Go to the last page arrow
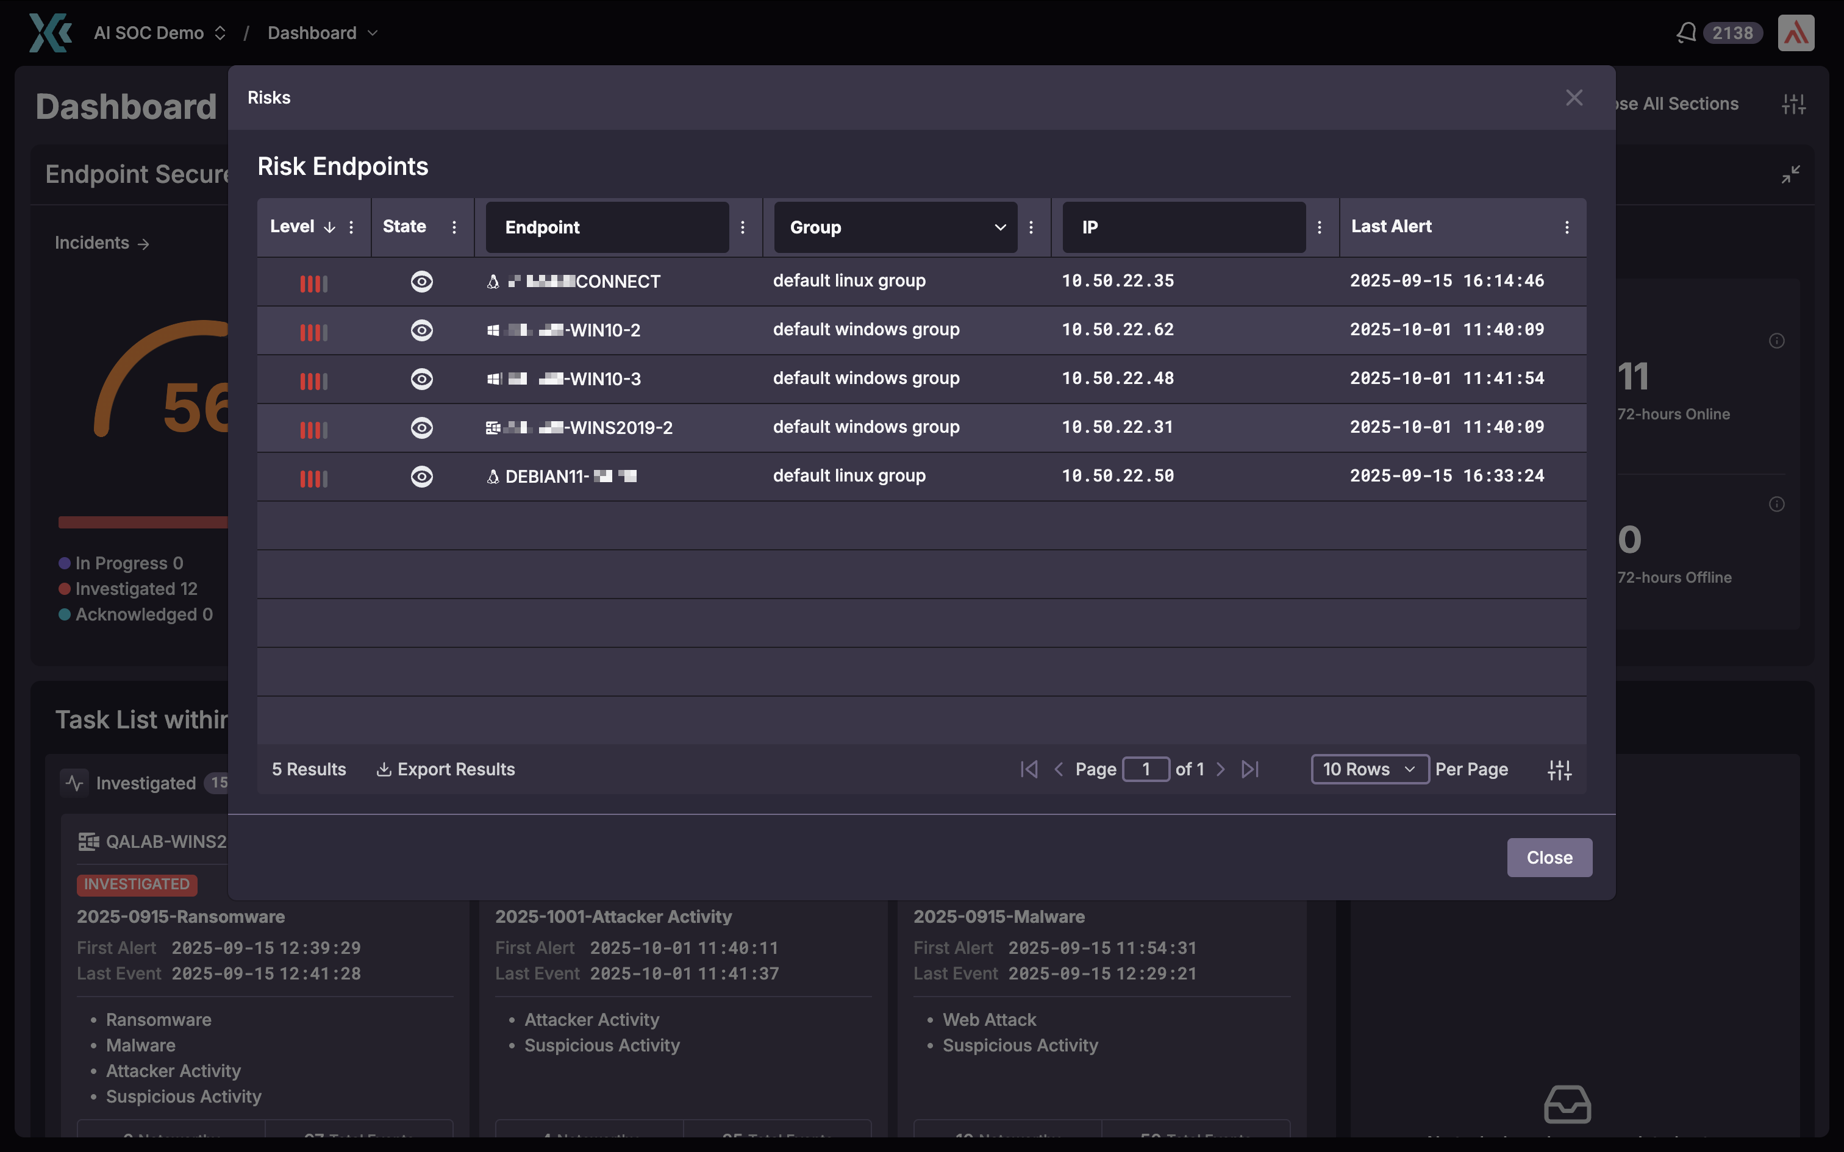 click(1249, 769)
